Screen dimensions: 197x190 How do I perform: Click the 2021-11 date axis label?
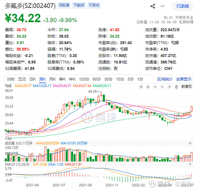pos(112,185)
